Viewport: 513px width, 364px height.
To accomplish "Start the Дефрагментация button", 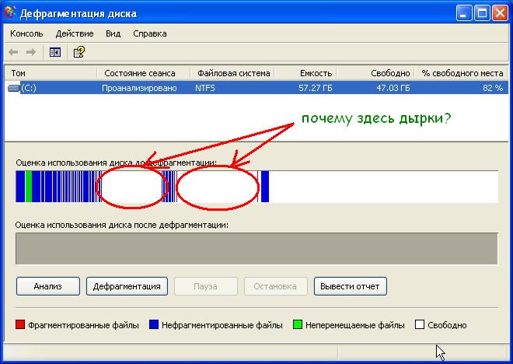I will [x=127, y=286].
